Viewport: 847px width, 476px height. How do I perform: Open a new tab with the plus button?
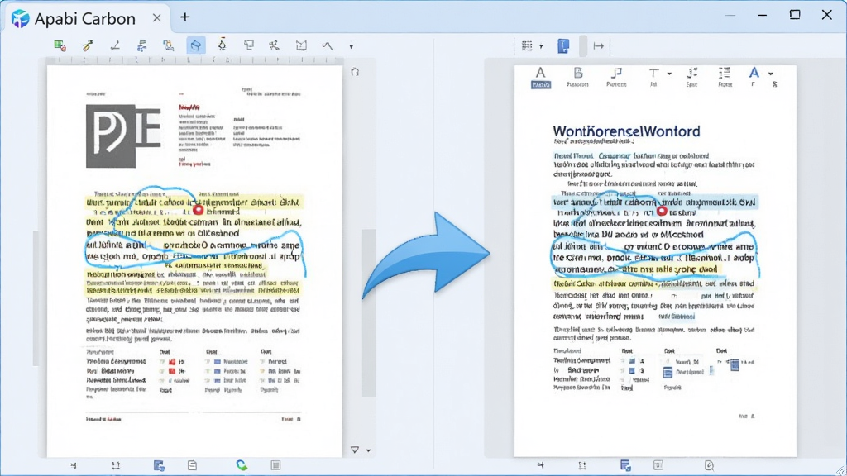[184, 17]
